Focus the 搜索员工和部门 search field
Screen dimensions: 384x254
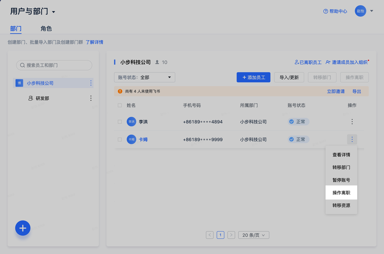coord(54,65)
